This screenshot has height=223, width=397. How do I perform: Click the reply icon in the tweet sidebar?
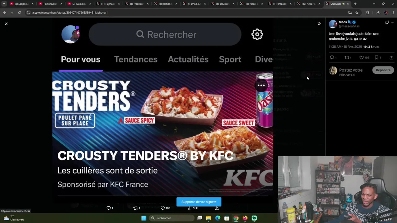tap(332, 58)
